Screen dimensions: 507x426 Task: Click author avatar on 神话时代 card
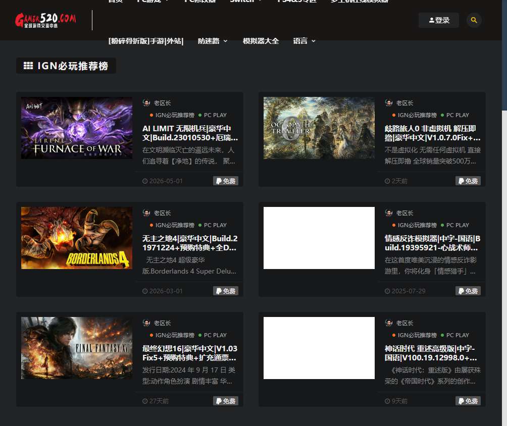(x=389, y=323)
